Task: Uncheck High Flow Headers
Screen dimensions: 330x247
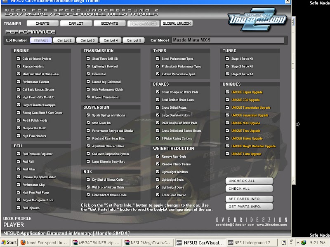Action: [x=19, y=136]
